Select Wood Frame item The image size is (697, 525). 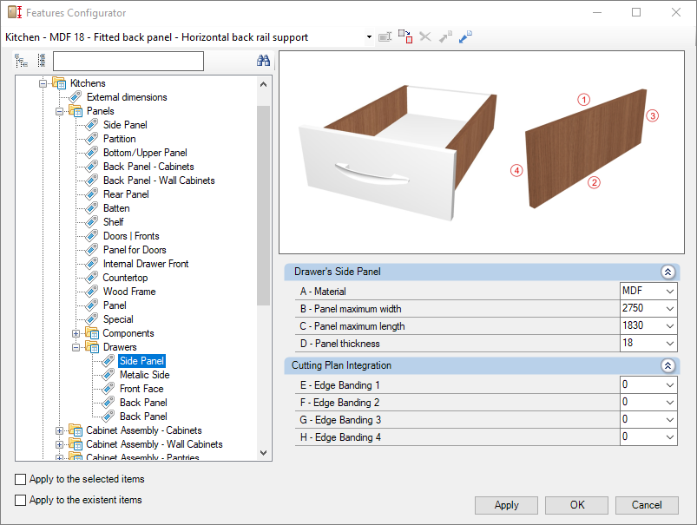[x=129, y=292]
